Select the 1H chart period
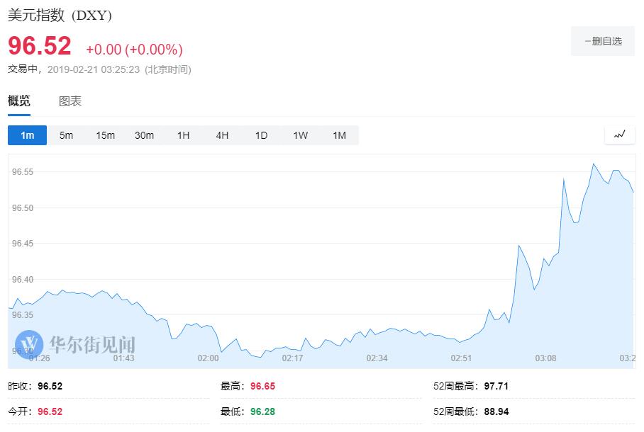The height and width of the screenshot is (432, 644). pyautogui.click(x=183, y=135)
